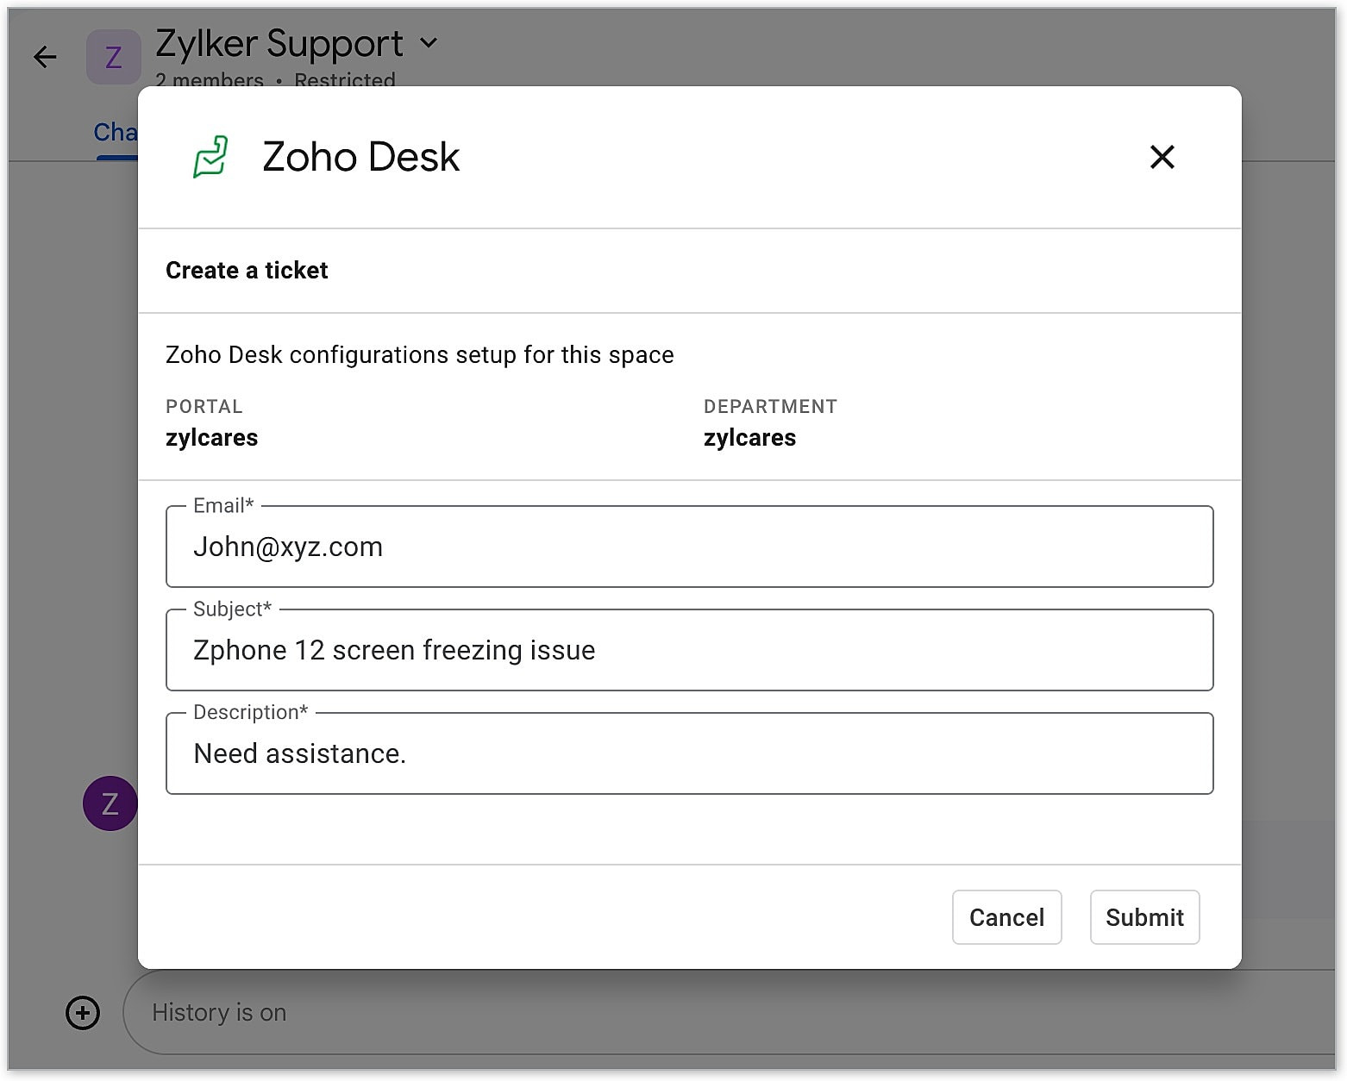1347x1081 pixels.
Task: Click the purple Z user avatar
Action: tap(110, 803)
